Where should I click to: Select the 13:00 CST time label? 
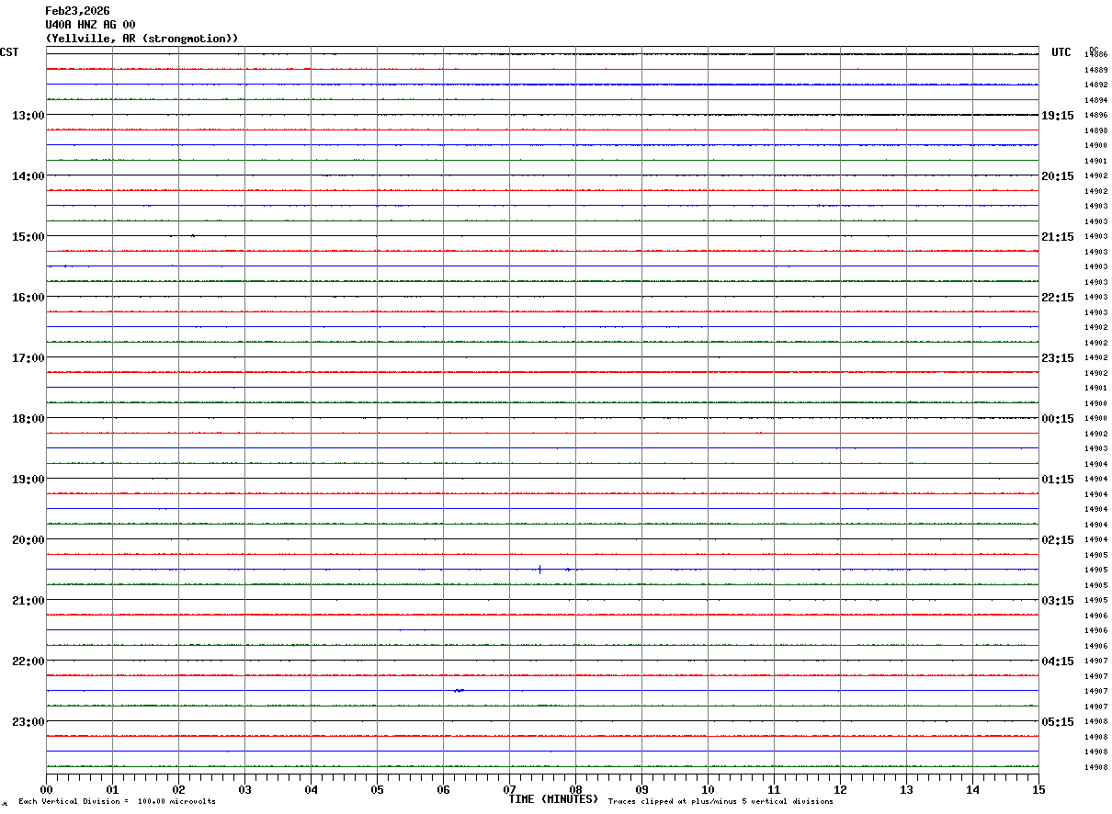coord(28,116)
